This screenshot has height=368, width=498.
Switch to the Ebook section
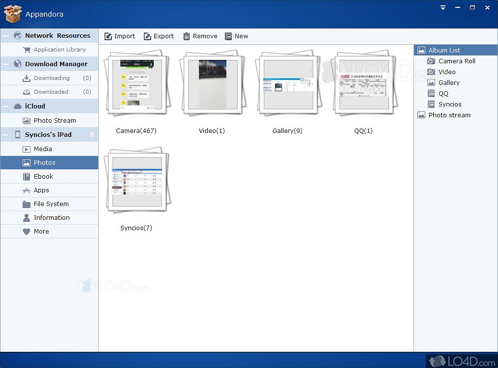click(x=43, y=177)
